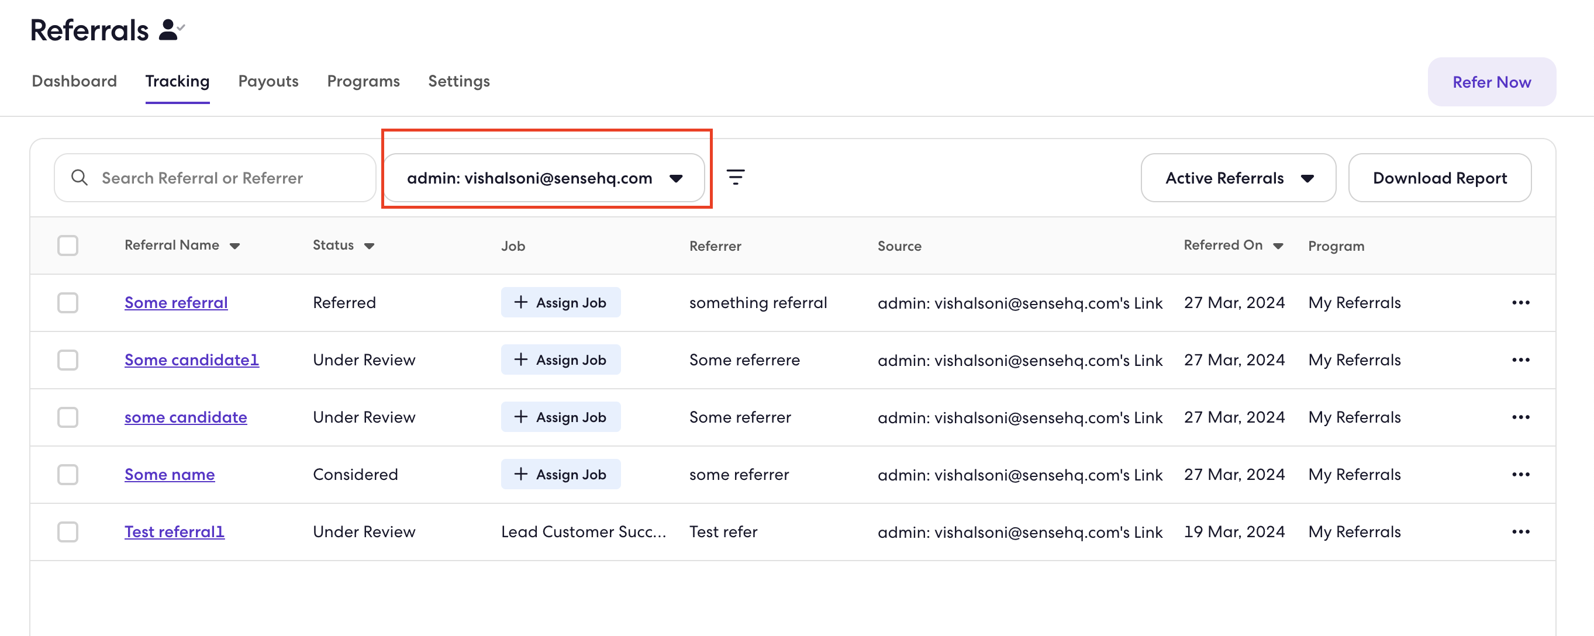Image resolution: width=1594 pixels, height=636 pixels.
Task: Toggle the select-all checkbox in table header
Action: [x=67, y=246]
